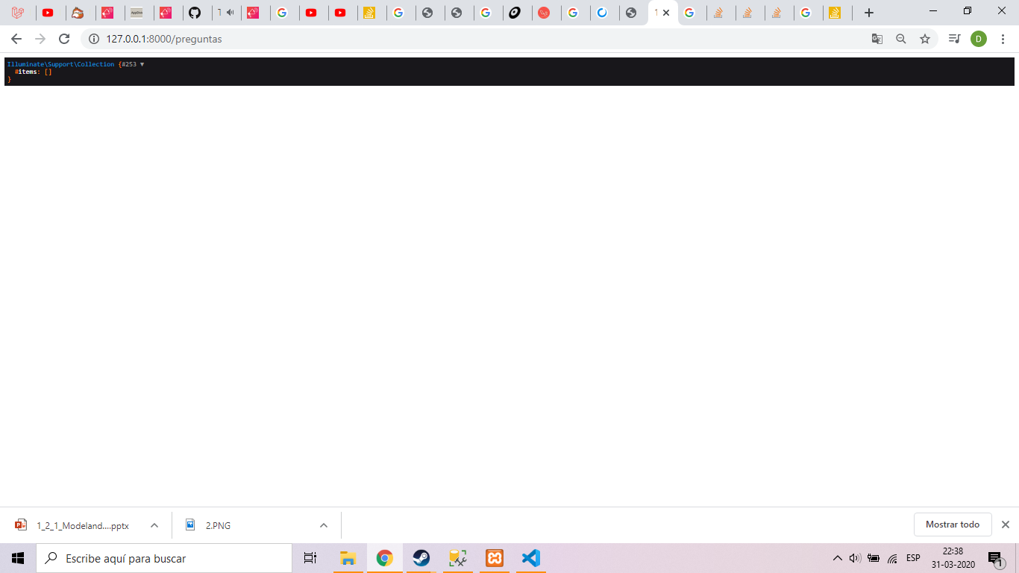Image resolution: width=1019 pixels, height=573 pixels.
Task: Change the ESP input language
Action: point(913,558)
